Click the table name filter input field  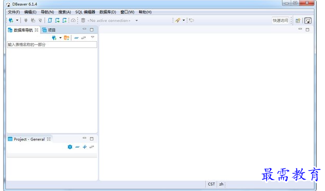pyautogui.click(x=52, y=45)
